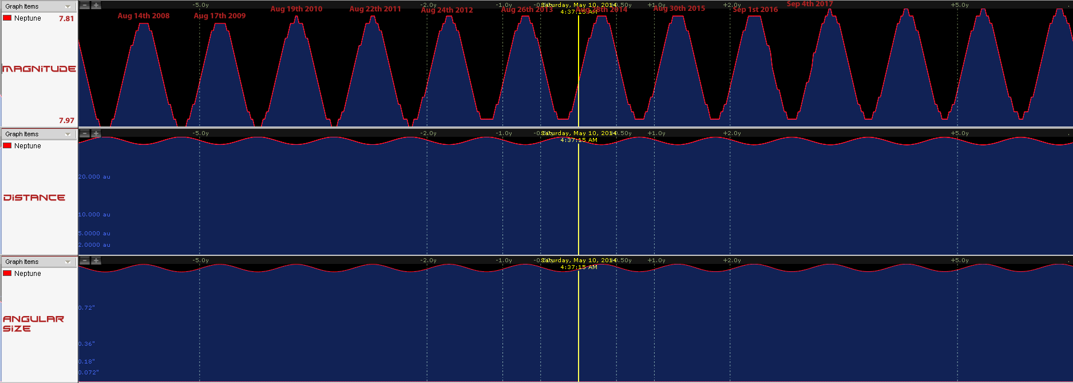The image size is (1073, 383).
Task: Select Neptune item in the magnitude legend
Action: point(27,18)
